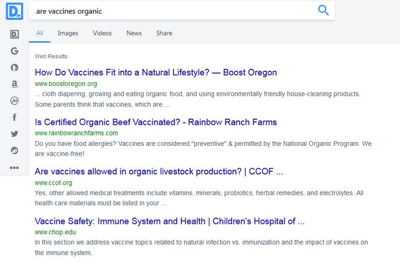Open the DuckDuckGo sidebar icon
The image size is (400, 264).
pos(15,67)
